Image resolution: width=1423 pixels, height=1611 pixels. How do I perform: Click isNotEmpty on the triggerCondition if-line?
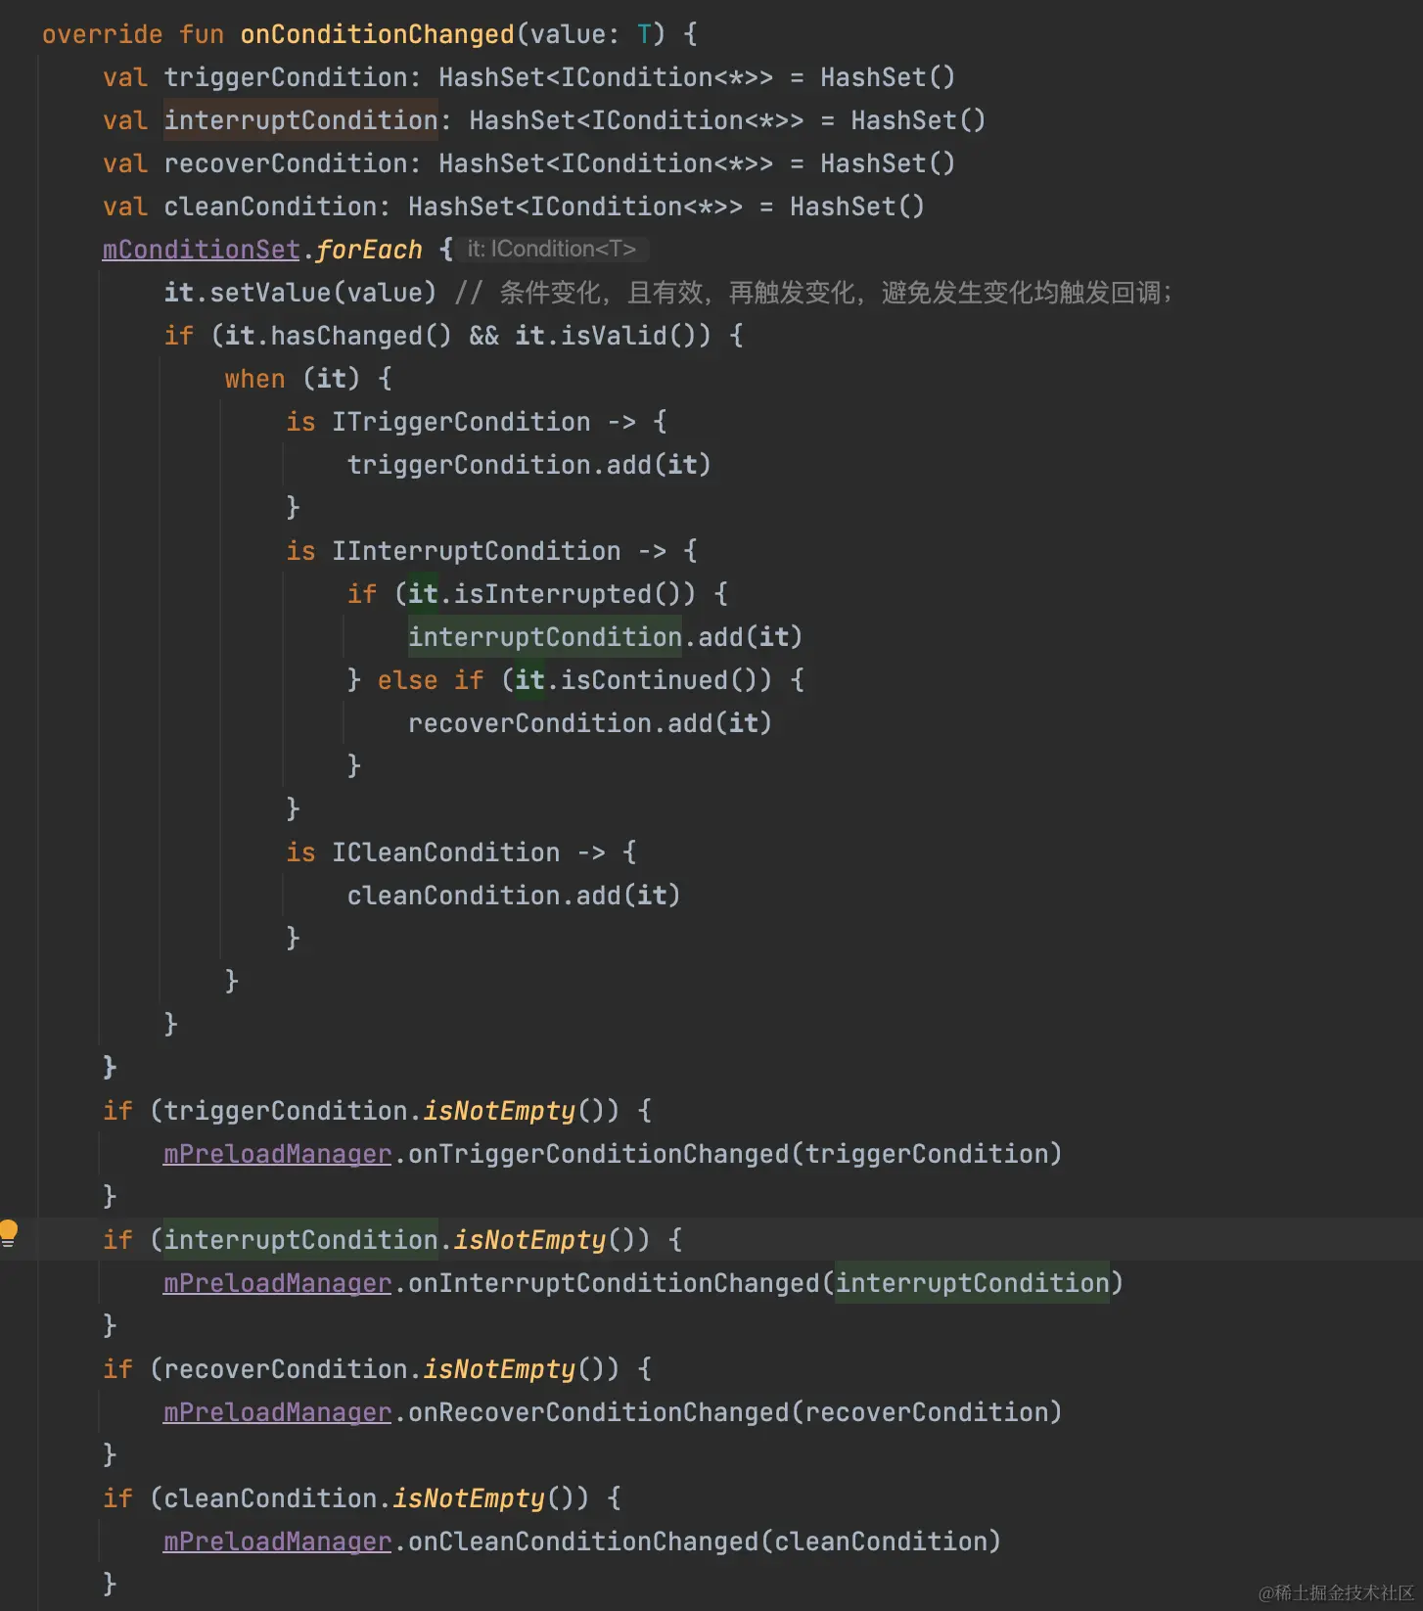click(x=499, y=1111)
